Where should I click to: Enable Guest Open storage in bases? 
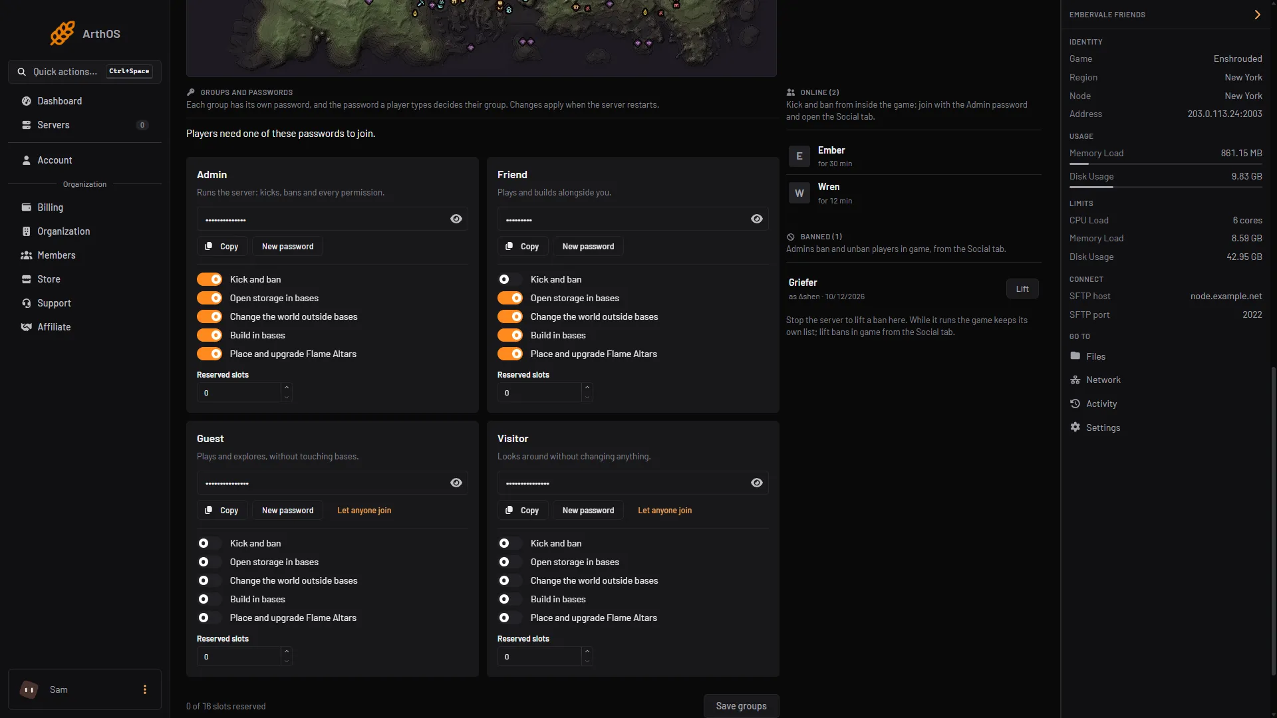click(x=210, y=562)
